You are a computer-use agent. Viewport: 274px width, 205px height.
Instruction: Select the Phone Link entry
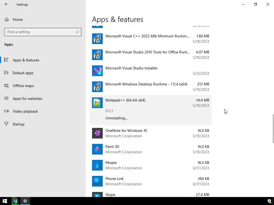tap(151, 181)
